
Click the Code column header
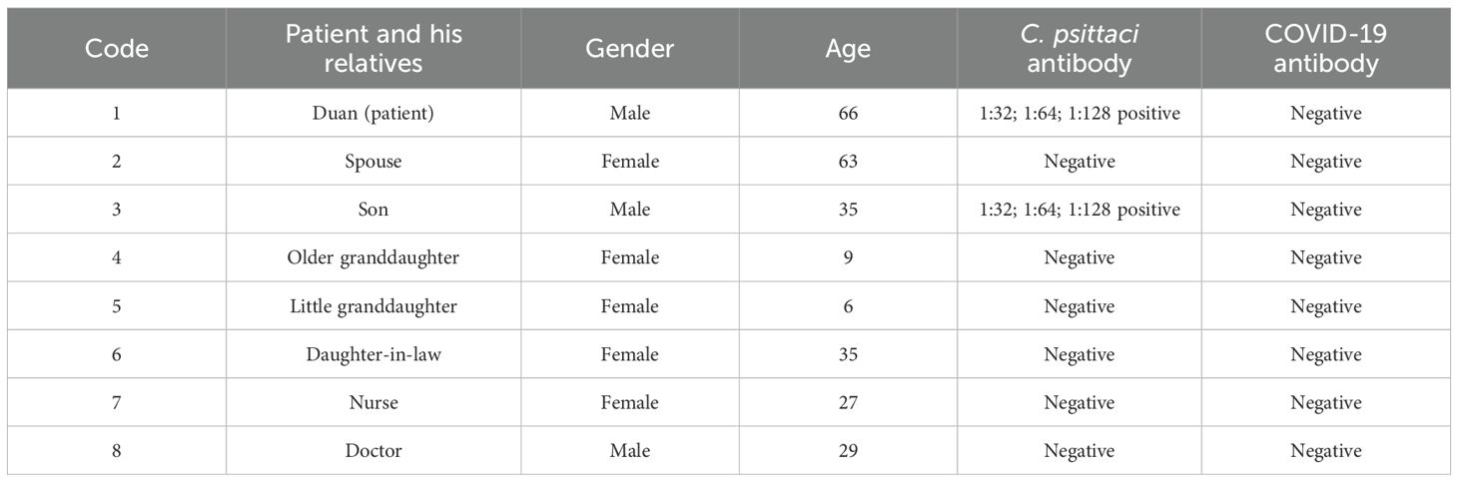116,48
